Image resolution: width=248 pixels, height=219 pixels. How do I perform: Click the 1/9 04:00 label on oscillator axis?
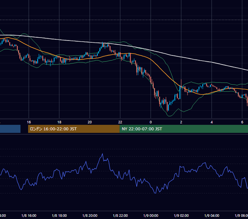pos(212,215)
